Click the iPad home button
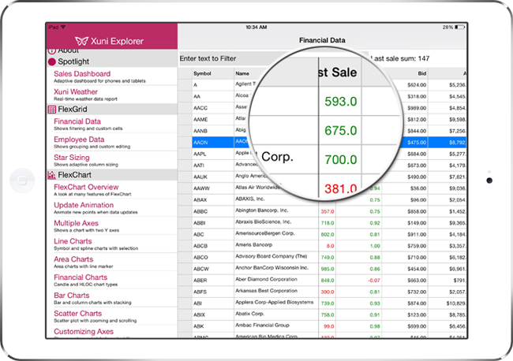Viewport: 513px width, 361px height. click(22, 180)
